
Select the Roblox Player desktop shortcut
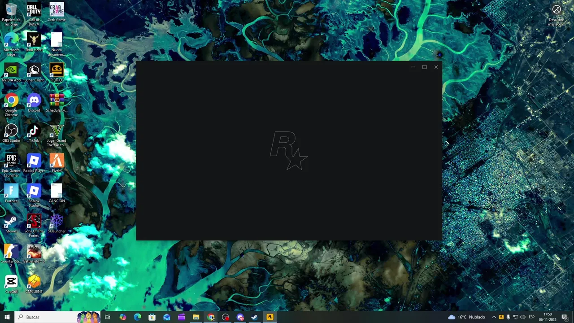(34, 163)
